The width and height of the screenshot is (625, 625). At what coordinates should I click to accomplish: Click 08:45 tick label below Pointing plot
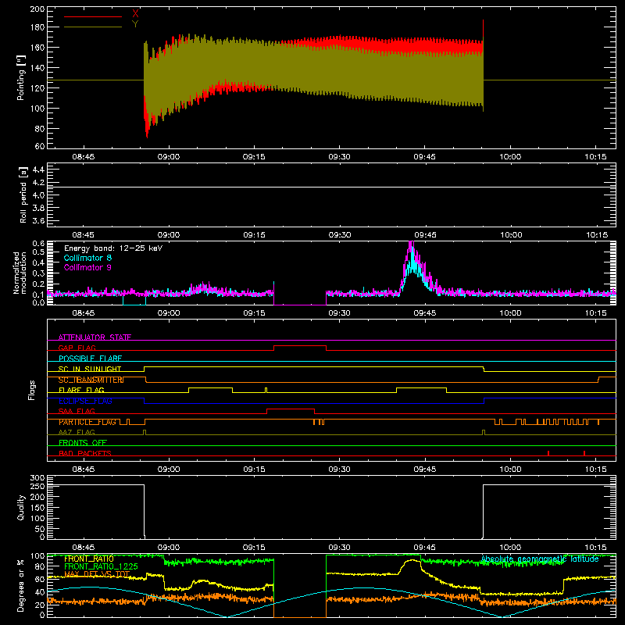click(x=84, y=157)
